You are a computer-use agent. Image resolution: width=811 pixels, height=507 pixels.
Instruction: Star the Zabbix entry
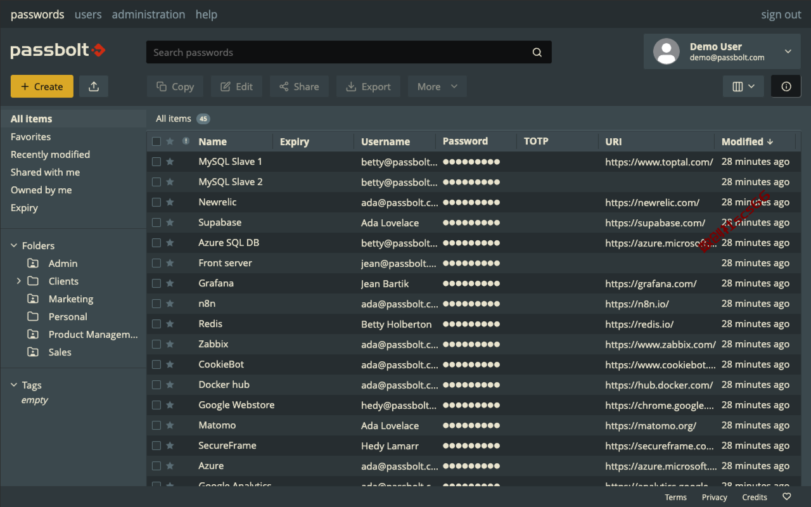tap(170, 344)
